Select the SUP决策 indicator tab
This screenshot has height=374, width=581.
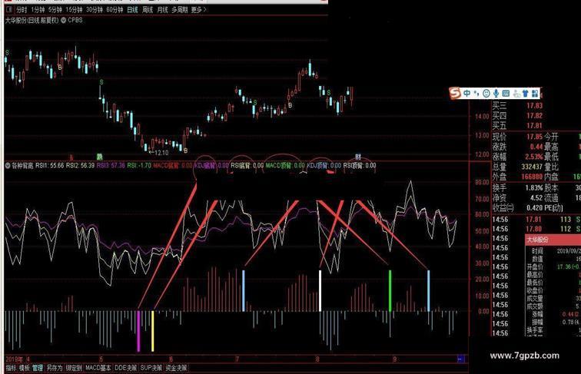coord(151,368)
